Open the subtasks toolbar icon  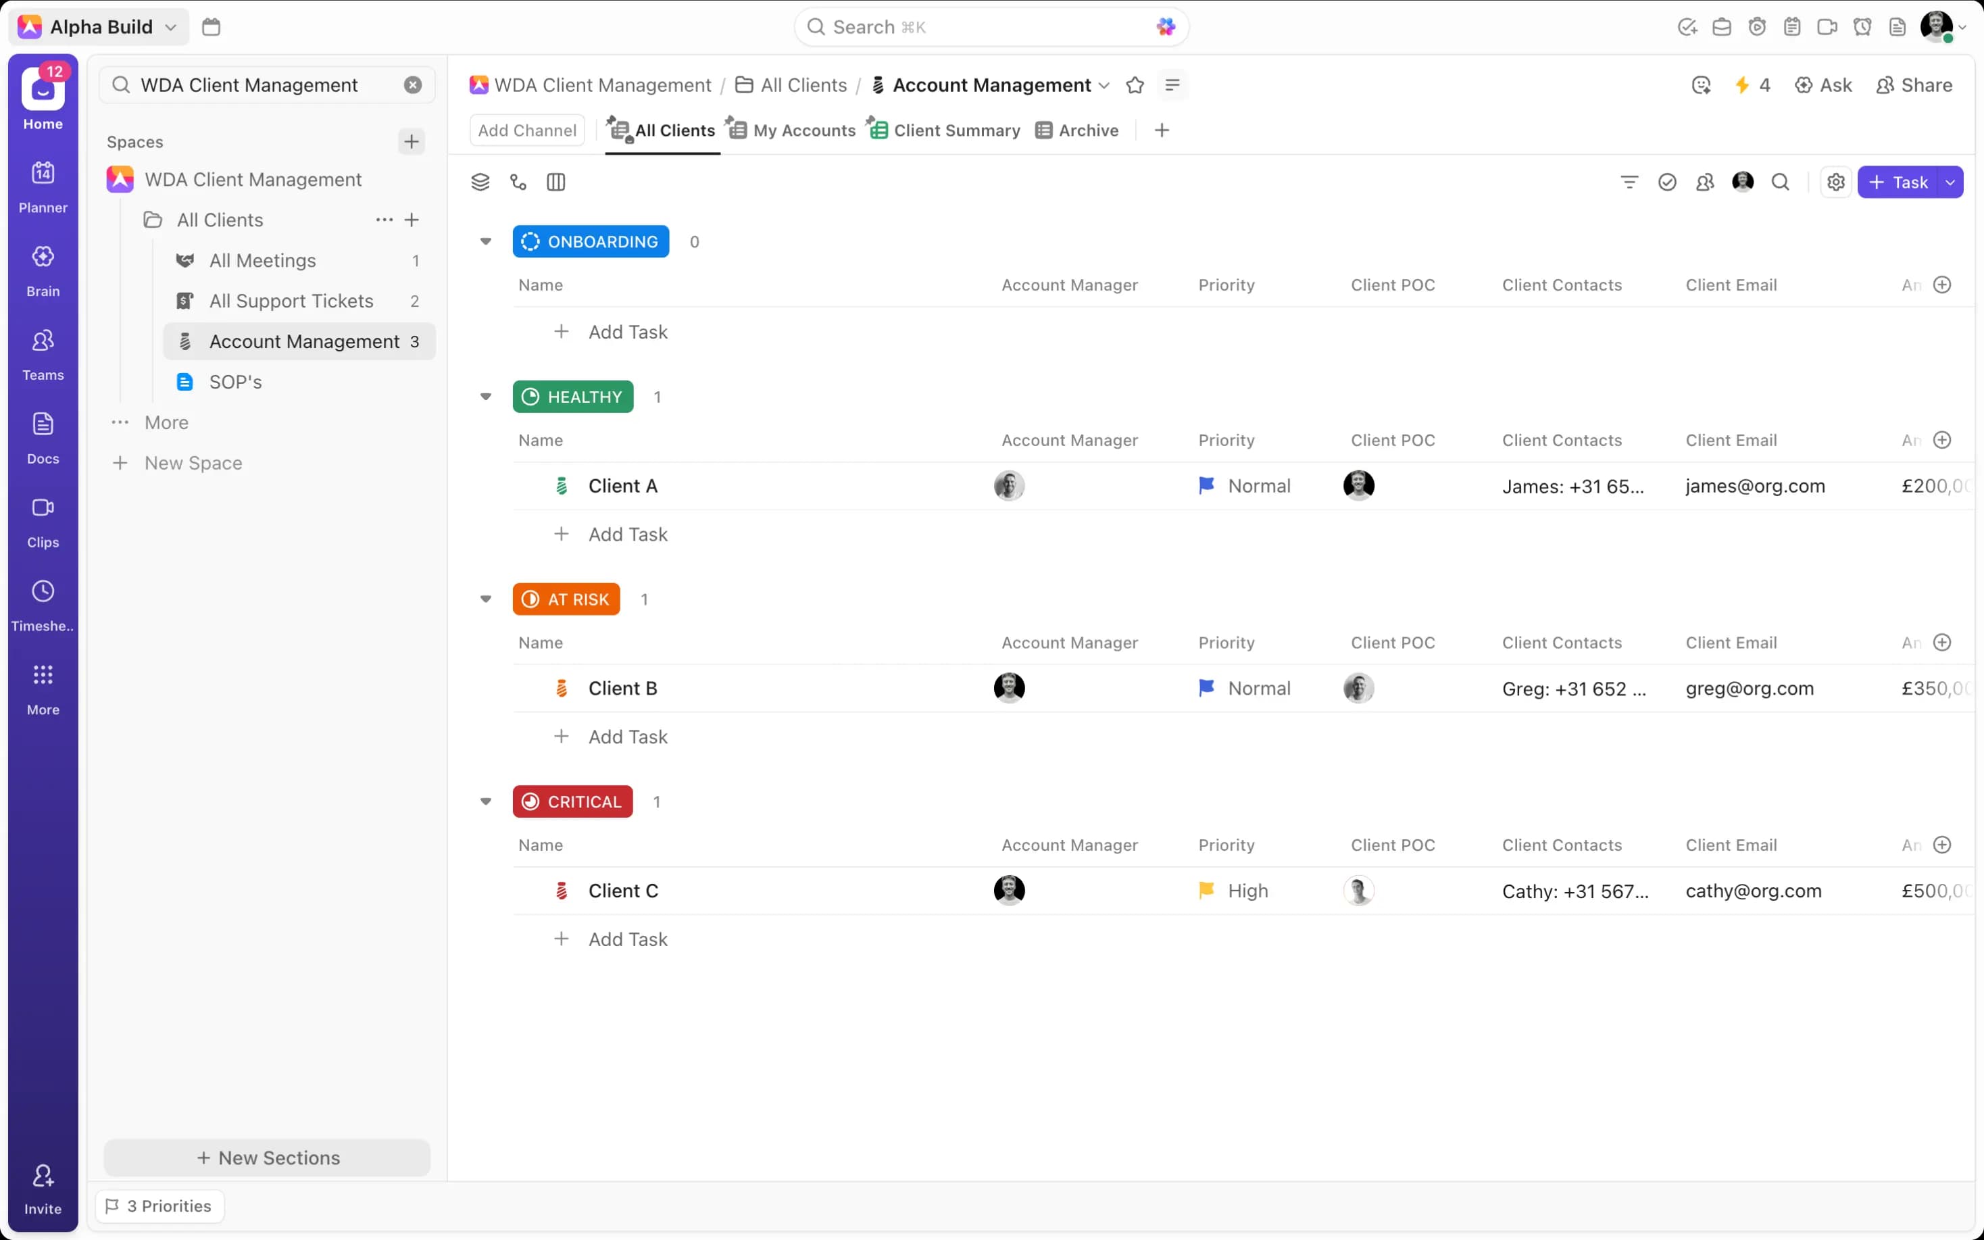tap(518, 182)
